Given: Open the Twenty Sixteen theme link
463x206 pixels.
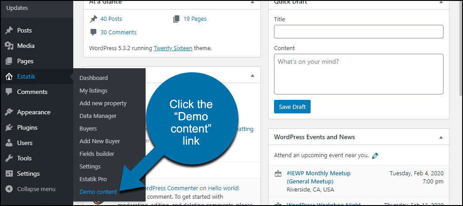Looking at the screenshot, I should point(173,48).
